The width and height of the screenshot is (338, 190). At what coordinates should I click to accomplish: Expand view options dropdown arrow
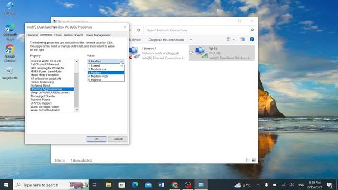pos(234,39)
